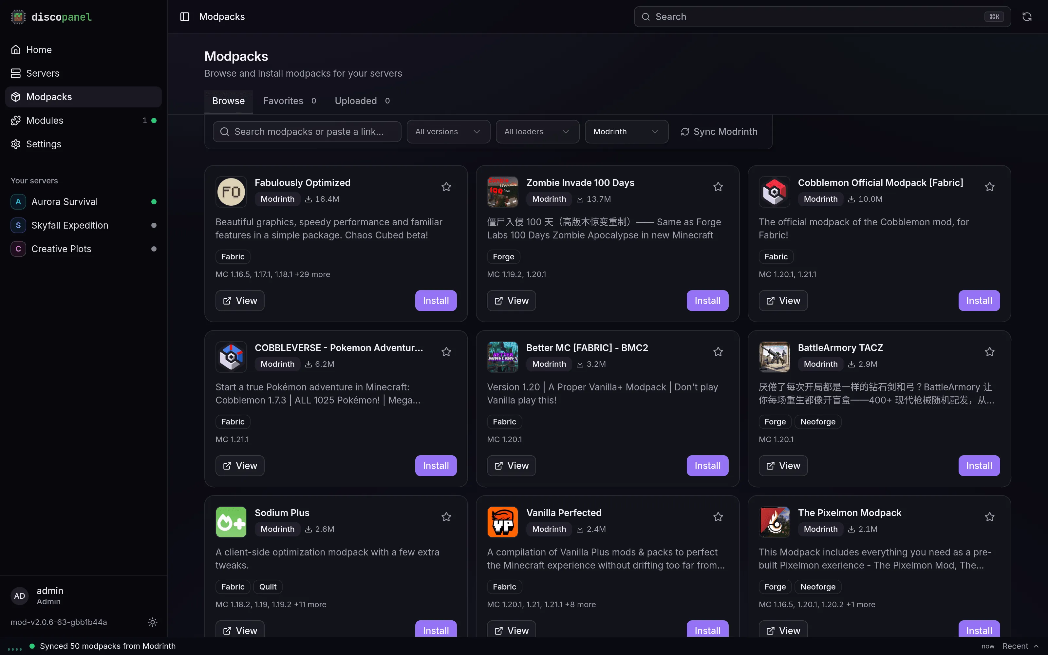The height and width of the screenshot is (655, 1048).
Task: Open the Fabulously Optimized pack icon
Action: pyautogui.click(x=231, y=192)
